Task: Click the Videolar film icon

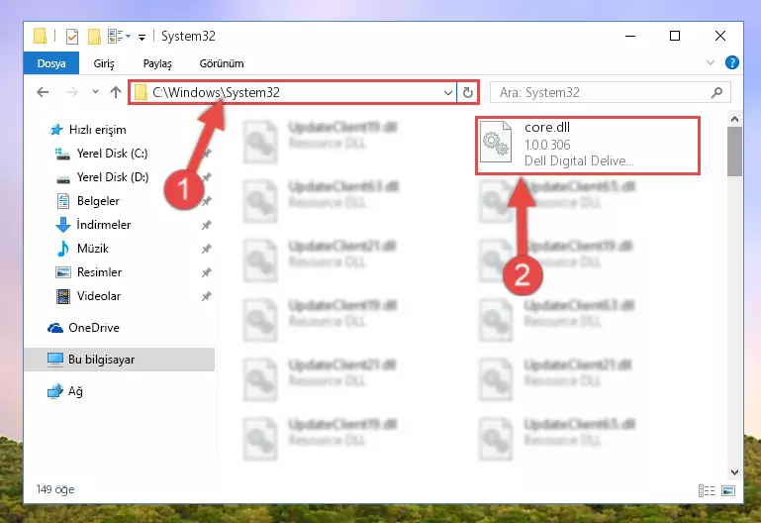Action: click(x=63, y=296)
